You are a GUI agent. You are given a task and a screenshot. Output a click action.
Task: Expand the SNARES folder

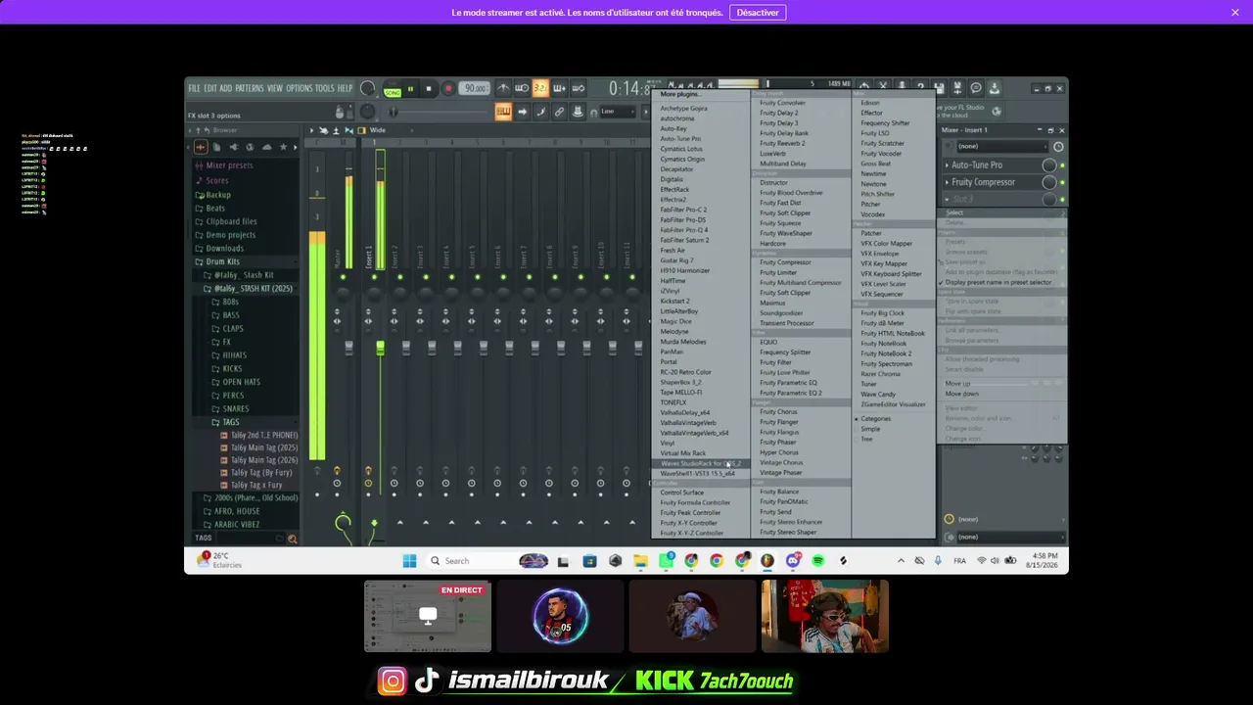click(236, 408)
